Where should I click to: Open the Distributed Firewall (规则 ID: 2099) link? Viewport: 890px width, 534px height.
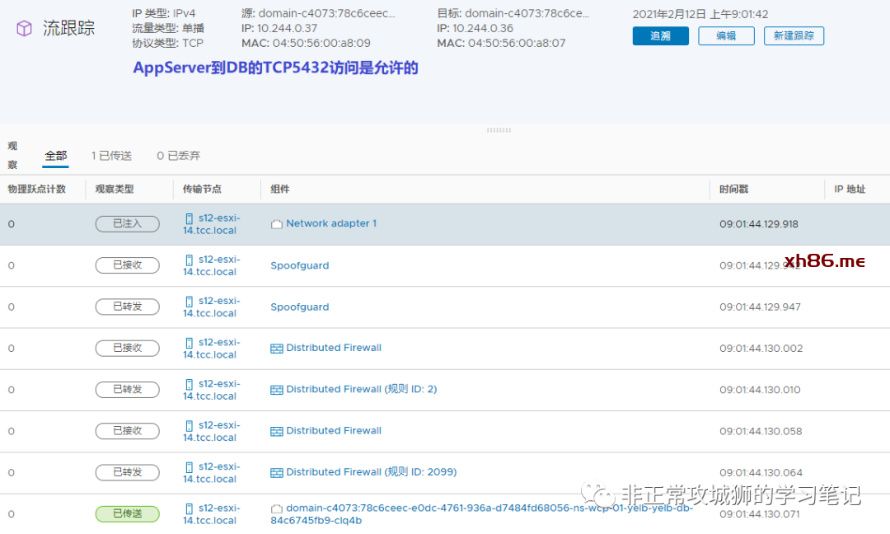tap(371, 472)
